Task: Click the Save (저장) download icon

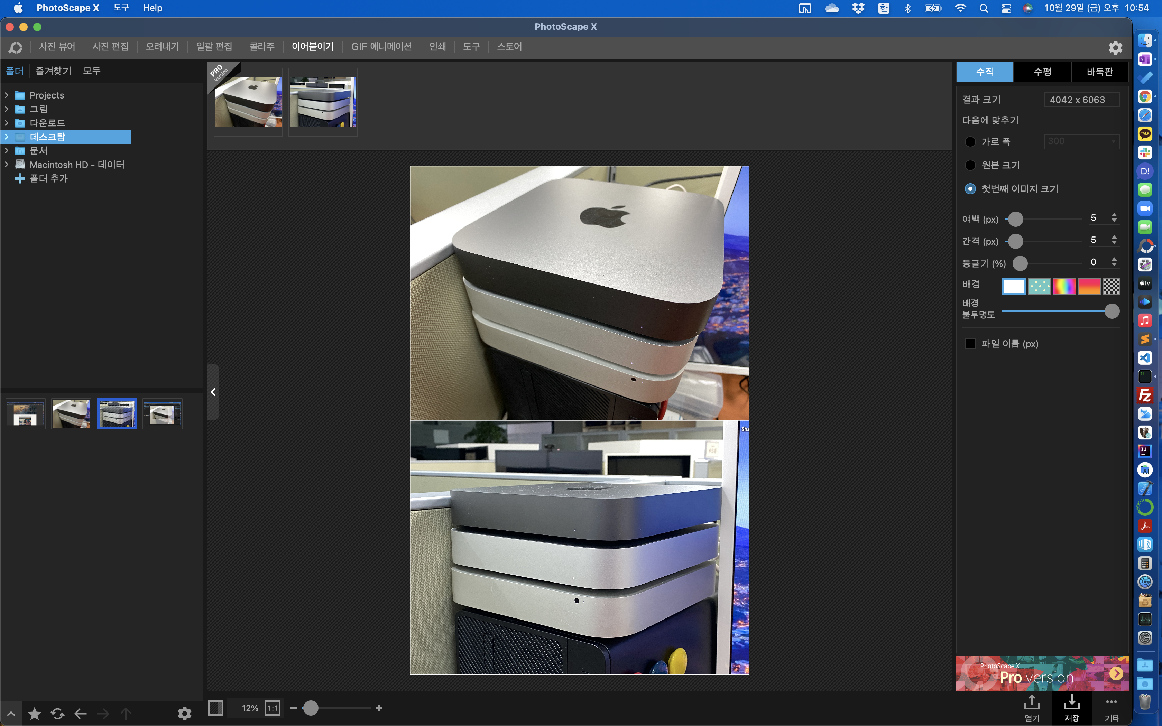Action: click(x=1071, y=703)
